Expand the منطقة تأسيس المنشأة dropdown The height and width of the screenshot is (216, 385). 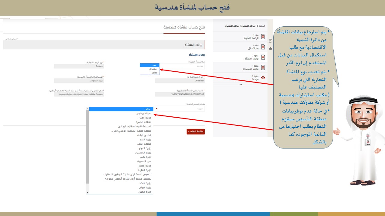[180, 109]
